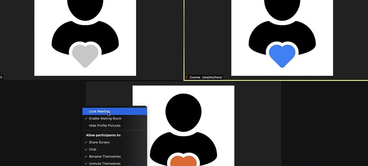Click the muted microphone icon beside Zoomie

click(x=187, y=77)
